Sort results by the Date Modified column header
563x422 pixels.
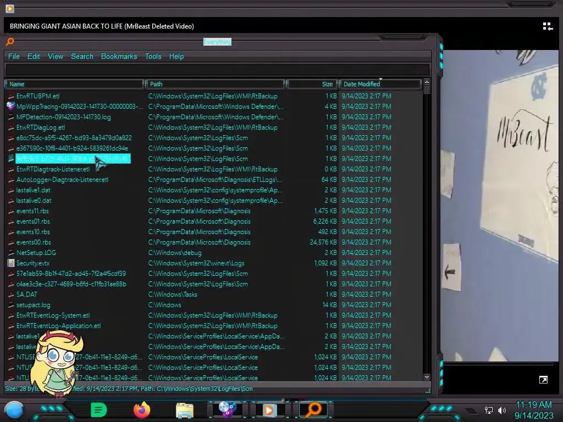tap(380, 84)
